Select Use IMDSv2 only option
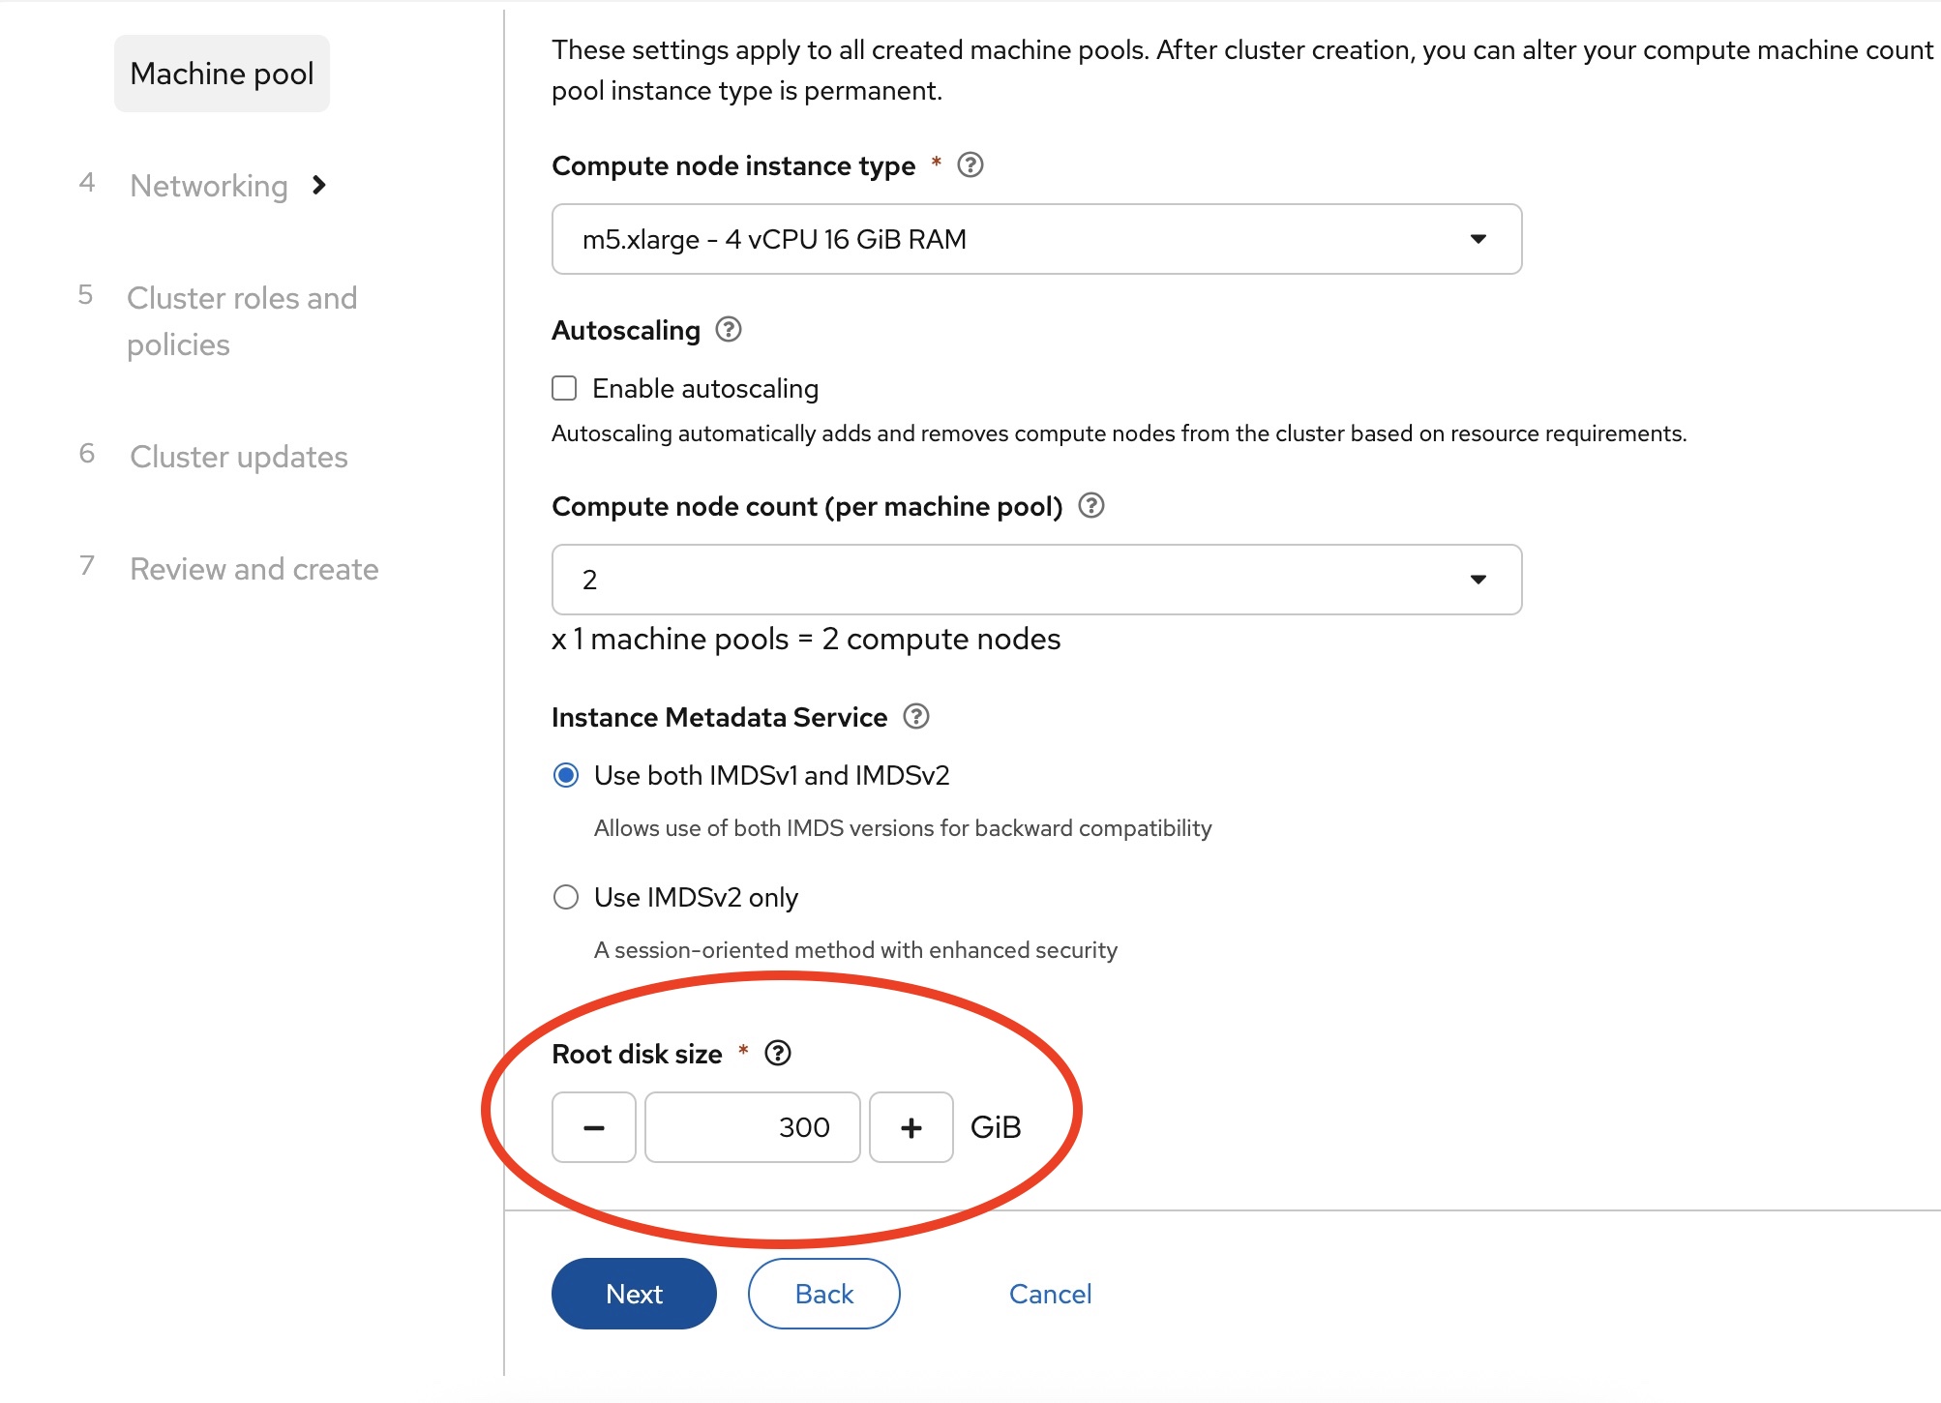This screenshot has width=1941, height=1403. pyautogui.click(x=566, y=897)
